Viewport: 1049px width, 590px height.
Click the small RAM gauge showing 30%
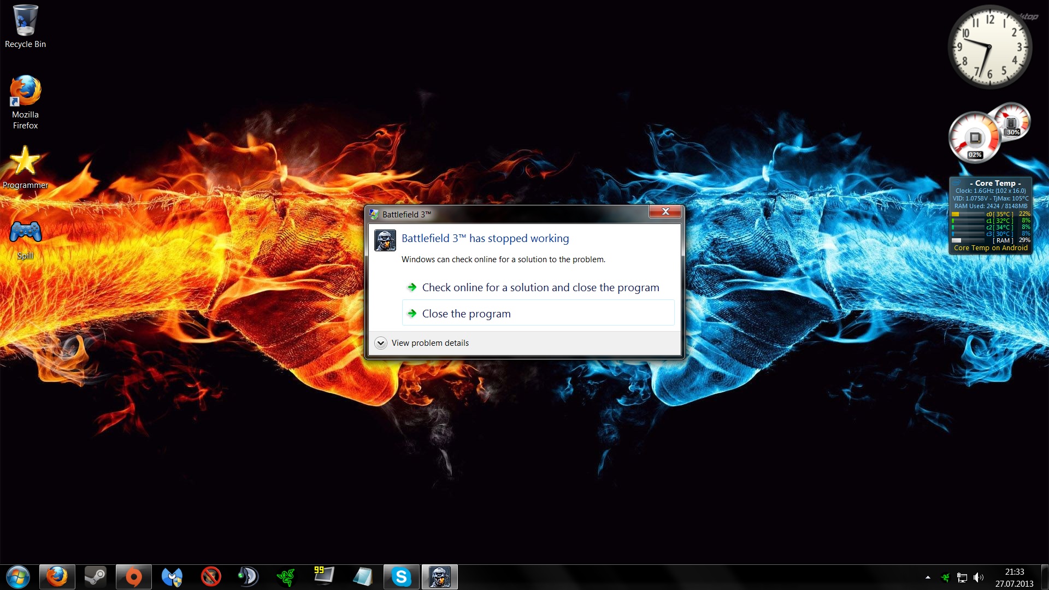tap(1012, 122)
